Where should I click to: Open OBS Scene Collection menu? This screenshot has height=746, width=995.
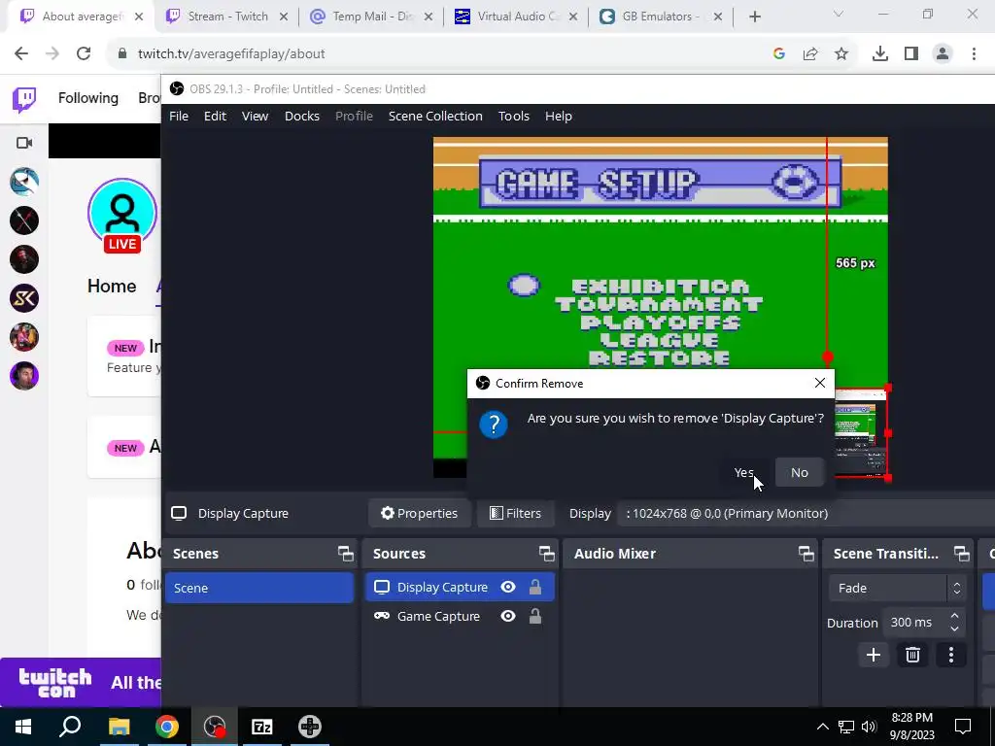pyautogui.click(x=435, y=117)
